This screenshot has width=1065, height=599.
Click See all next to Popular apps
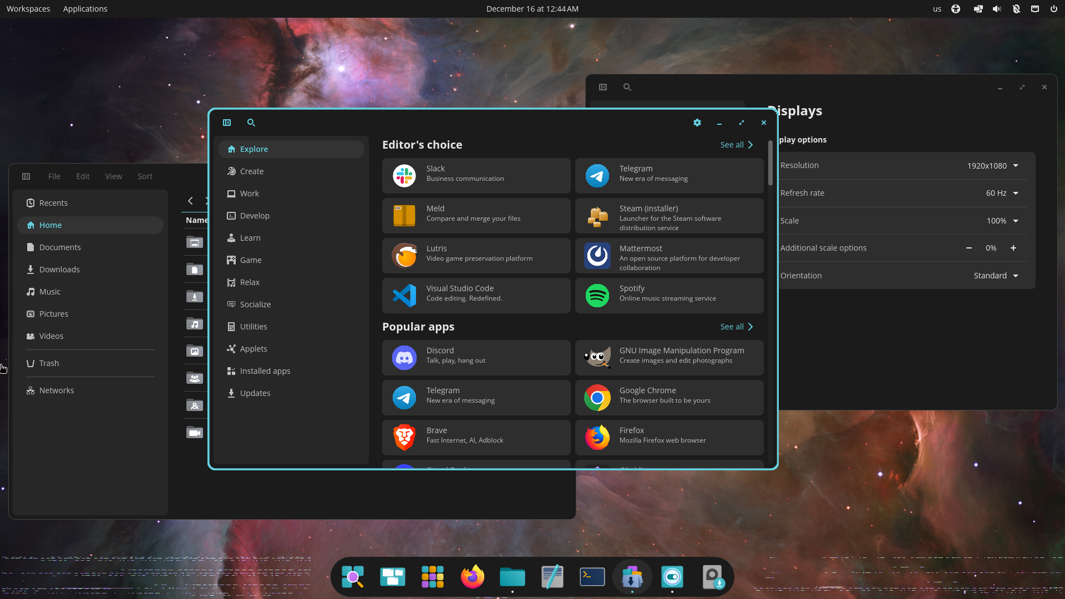click(x=736, y=327)
